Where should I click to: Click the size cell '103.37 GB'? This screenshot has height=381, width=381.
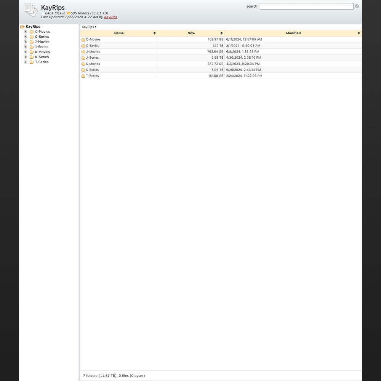click(x=216, y=40)
